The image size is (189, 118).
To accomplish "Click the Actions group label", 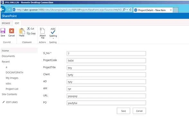I will point(42,42).
